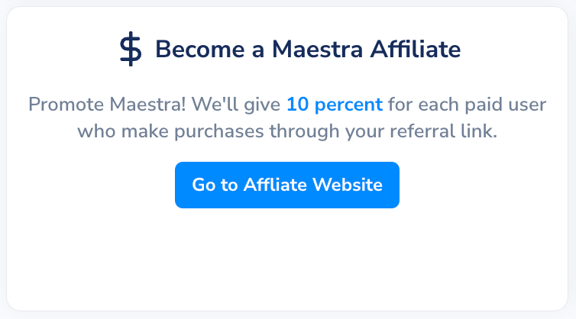Click the blue "10 percent" highlighted text
Viewport: 576px width, 319px height.
point(334,104)
